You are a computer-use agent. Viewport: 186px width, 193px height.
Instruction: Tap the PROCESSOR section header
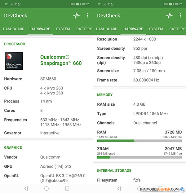tap(15, 44)
